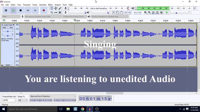
Task: Skip to start of the track
Action: tap(28, 10)
